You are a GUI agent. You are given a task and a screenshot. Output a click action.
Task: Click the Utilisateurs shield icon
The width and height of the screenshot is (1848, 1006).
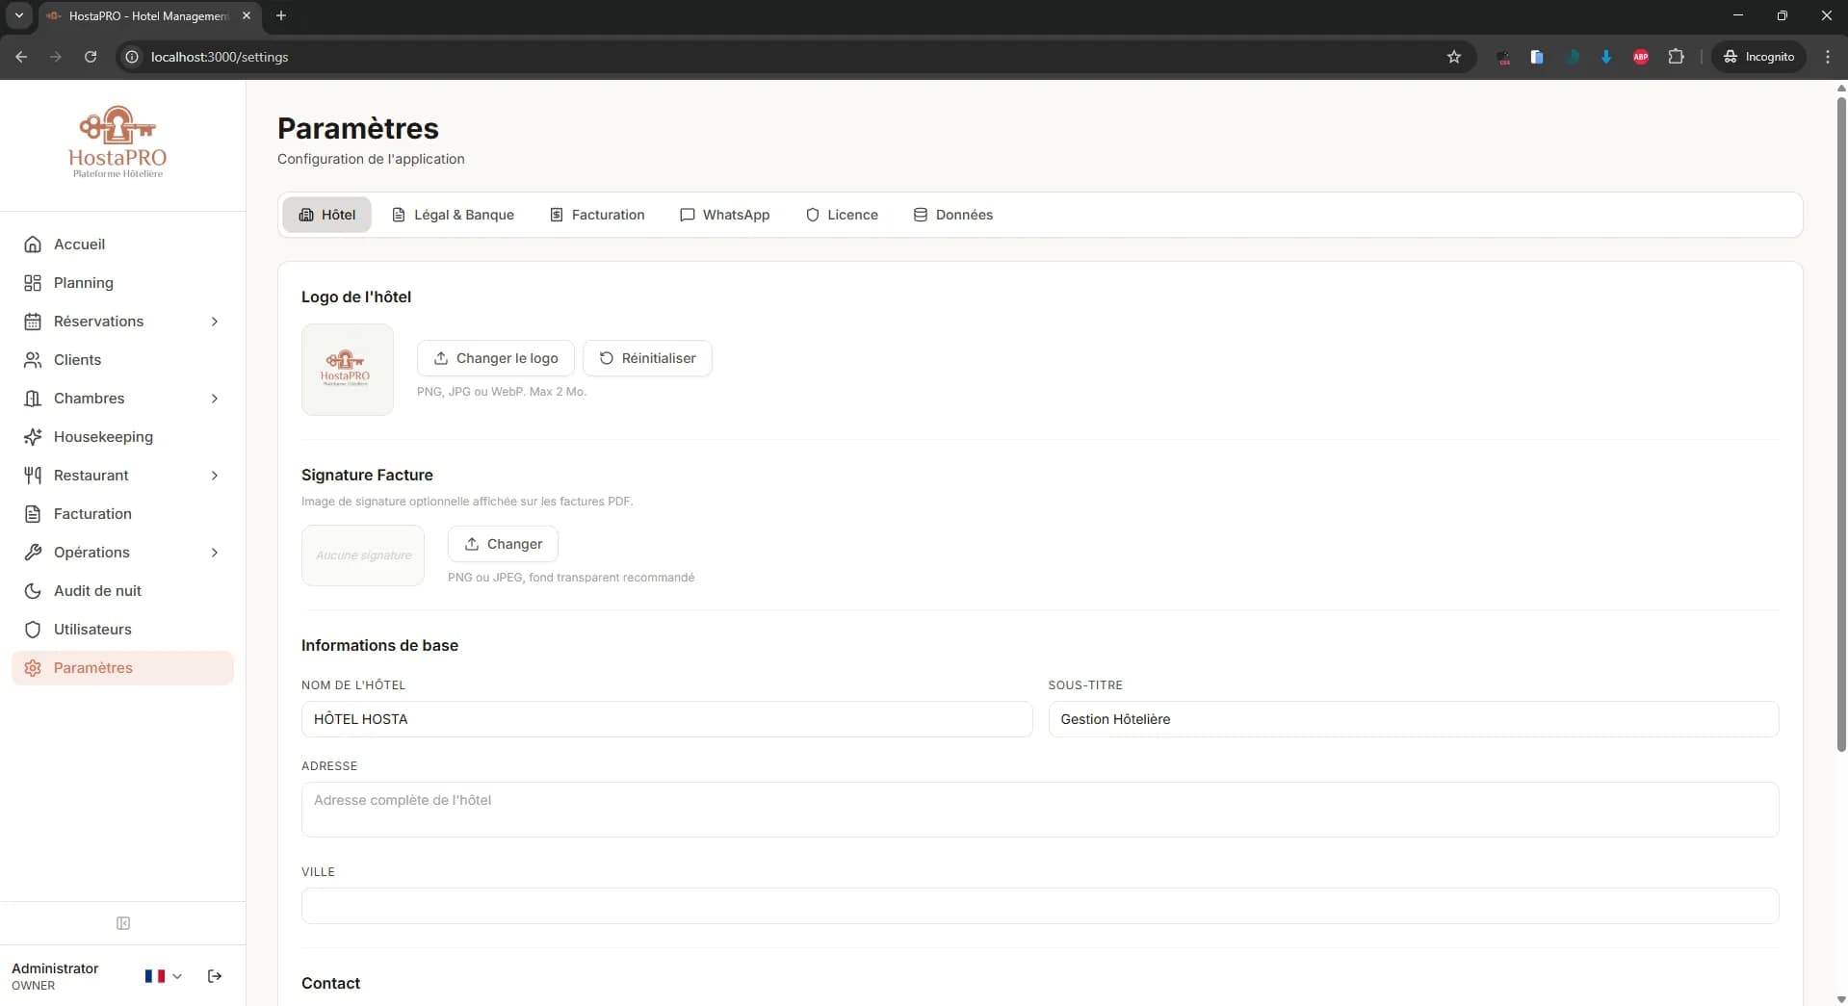[x=33, y=630]
